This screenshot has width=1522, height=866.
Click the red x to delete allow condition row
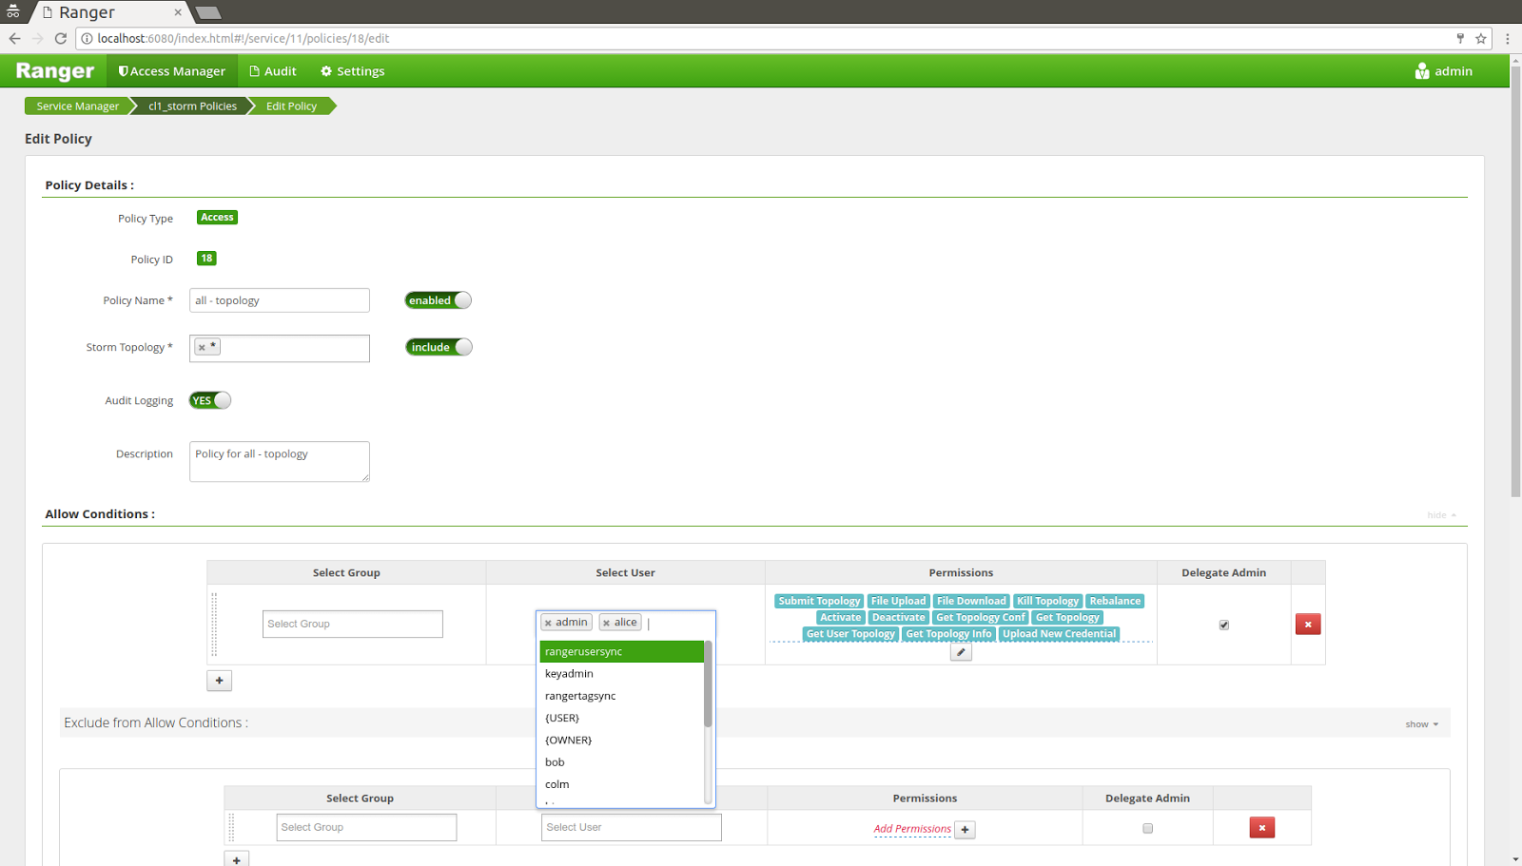[1308, 624]
